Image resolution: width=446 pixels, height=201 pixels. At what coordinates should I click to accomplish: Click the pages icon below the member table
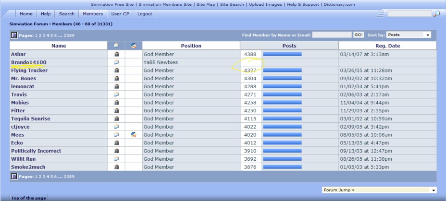click(14, 177)
